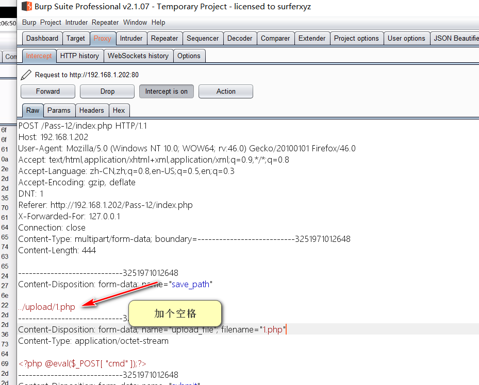Switch to the Hex view tab
The width and height of the screenshot is (479, 385).
click(x=119, y=110)
